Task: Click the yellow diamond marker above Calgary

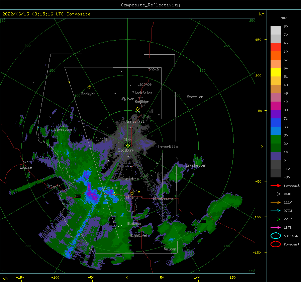Action: 132,193
